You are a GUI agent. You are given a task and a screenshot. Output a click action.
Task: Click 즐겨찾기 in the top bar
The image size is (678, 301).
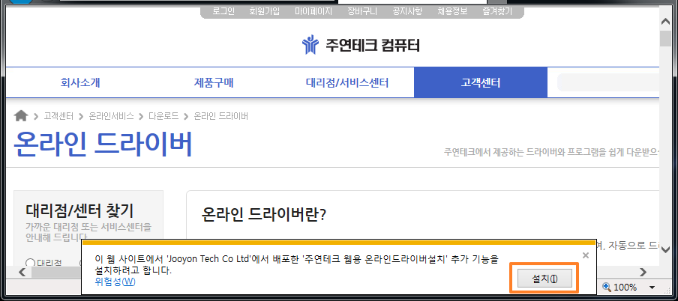click(x=497, y=11)
